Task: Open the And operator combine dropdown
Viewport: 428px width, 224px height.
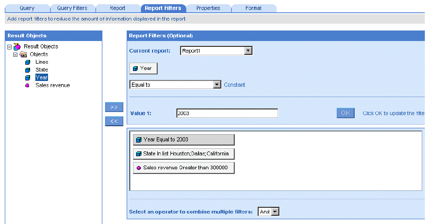Action: pos(274,211)
